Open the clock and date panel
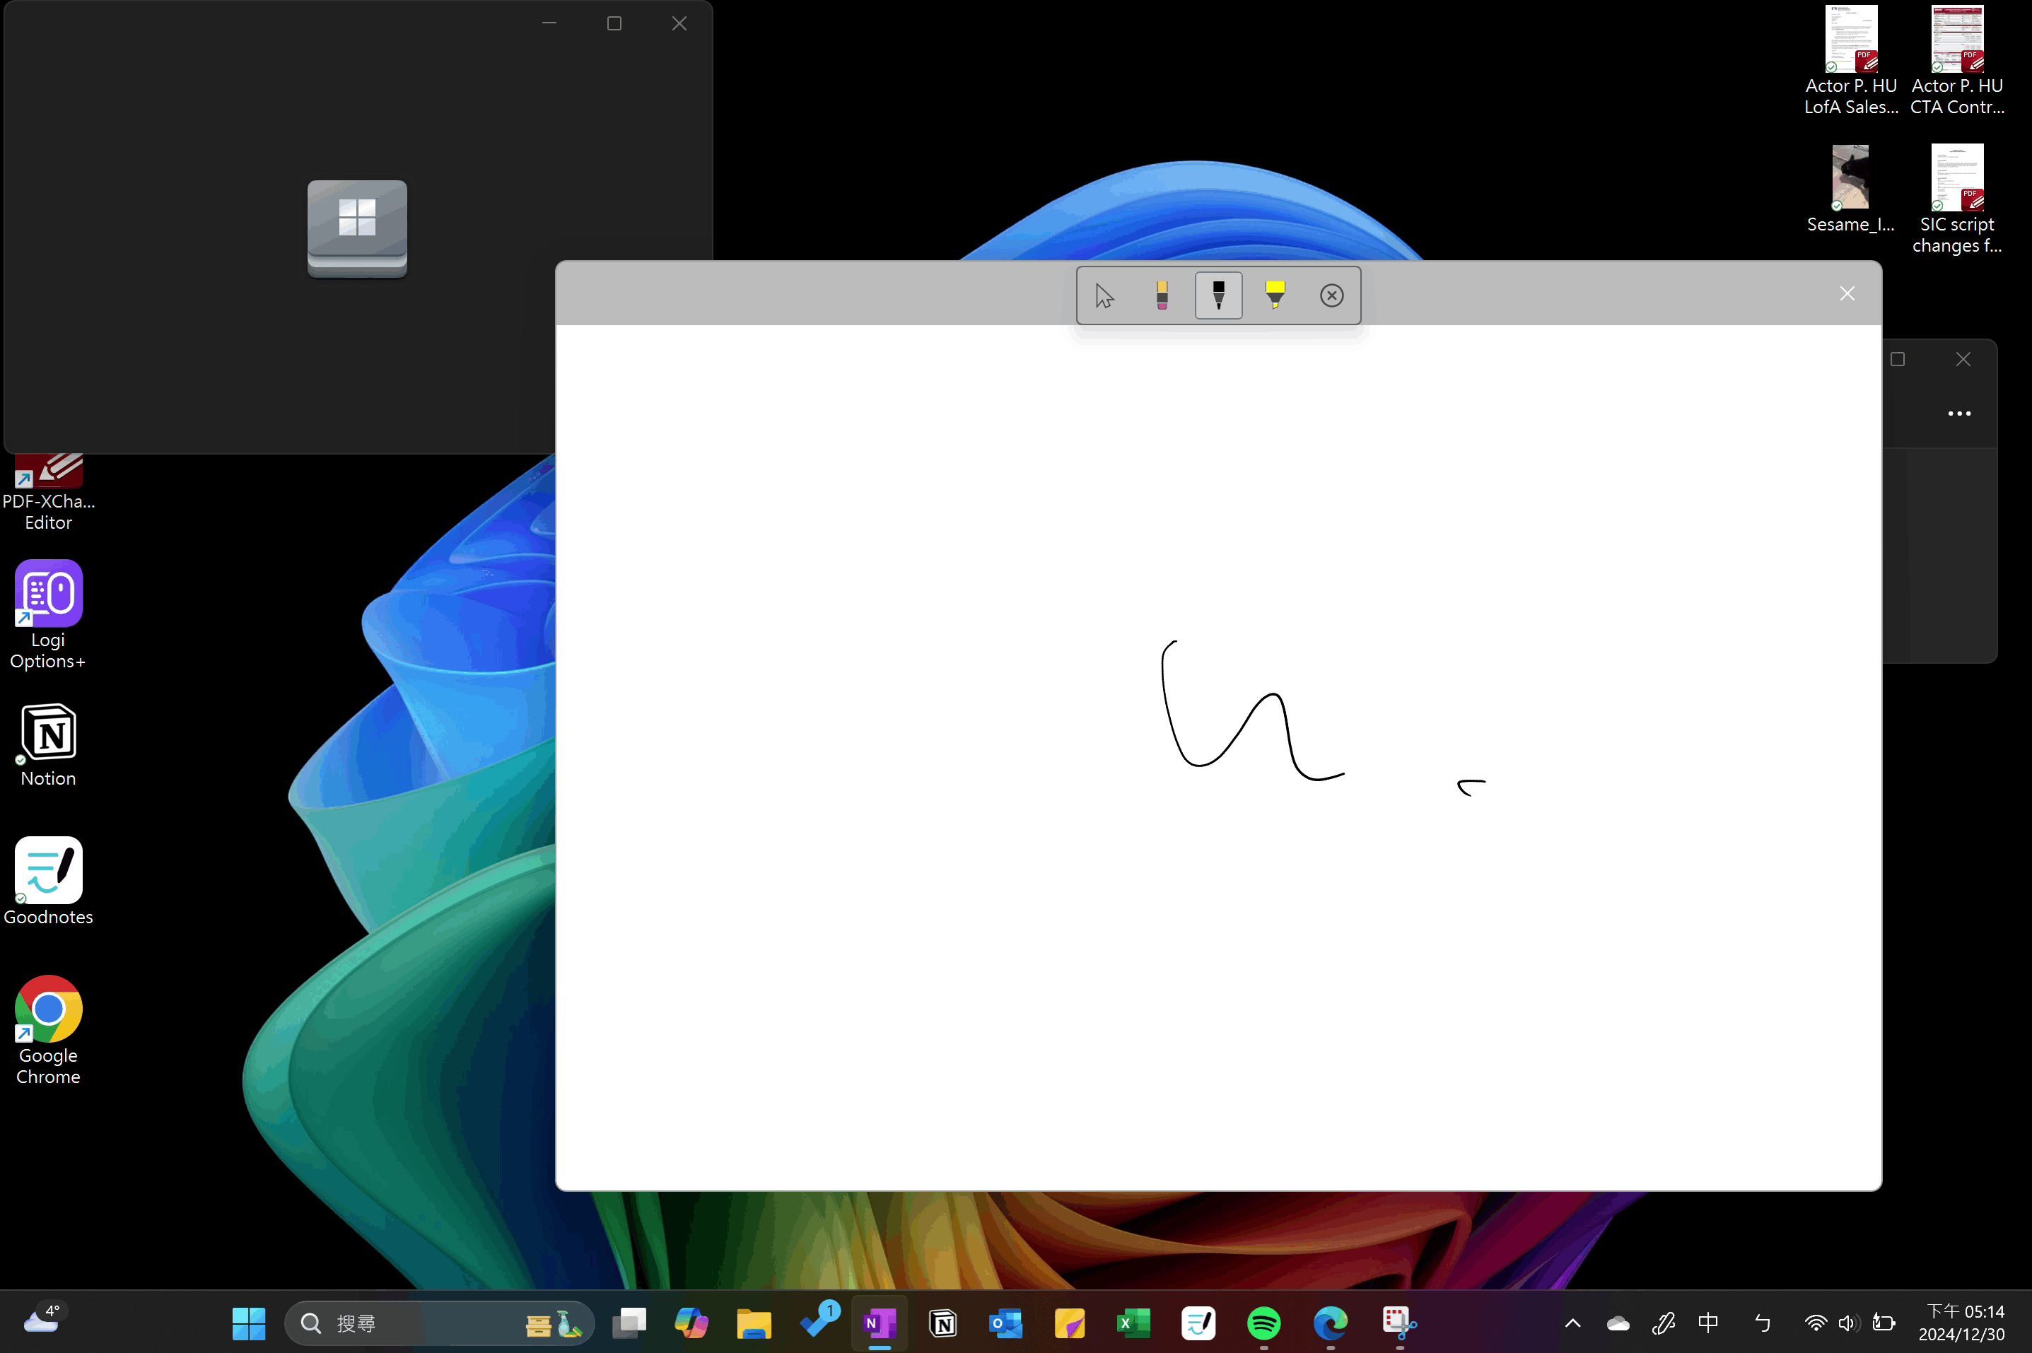This screenshot has width=2032, height=1353. coord(1961,1323)
